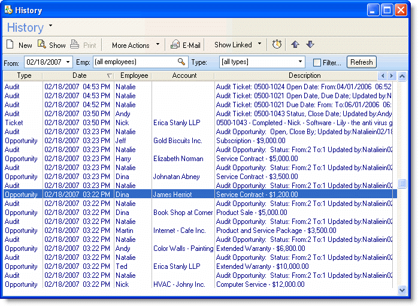
Task: Toggle the Filter checkbox
Action: click(x=317, y=62)
